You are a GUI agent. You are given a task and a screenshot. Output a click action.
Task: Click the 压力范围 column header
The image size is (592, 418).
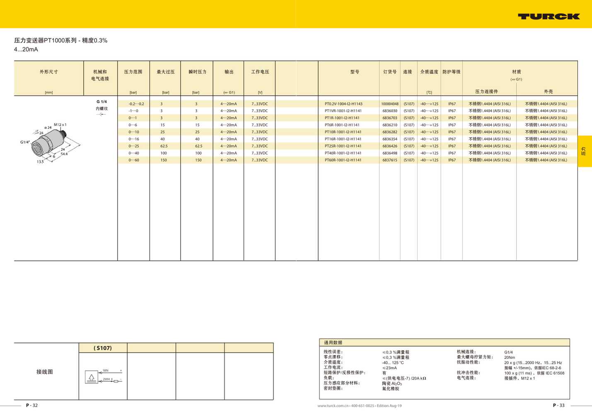tap(133, 72)
